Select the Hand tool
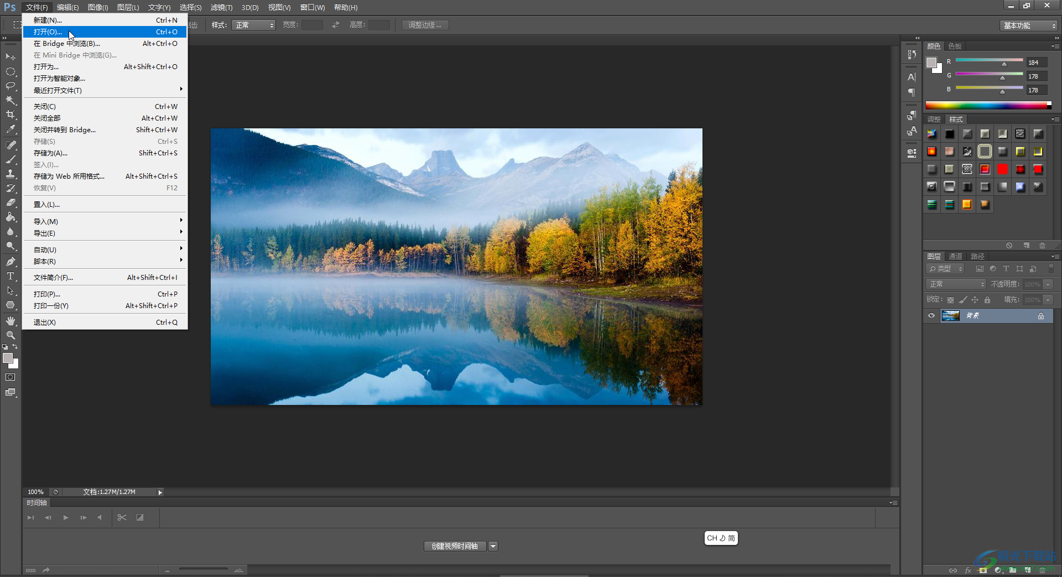 [x=11, y=321]
